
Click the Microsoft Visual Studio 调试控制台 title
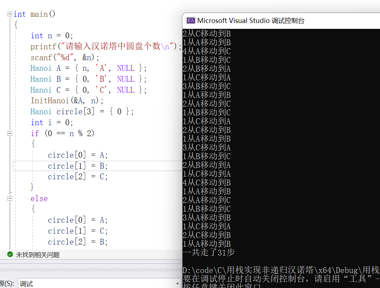(x=250, y=21)
